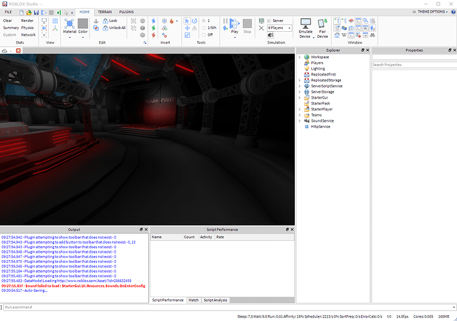457x321 pixels.
Task: Click the binoculars icon in Window group
Action: (372, 35)
